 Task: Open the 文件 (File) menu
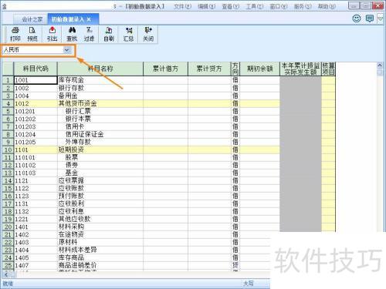[182, 6]
